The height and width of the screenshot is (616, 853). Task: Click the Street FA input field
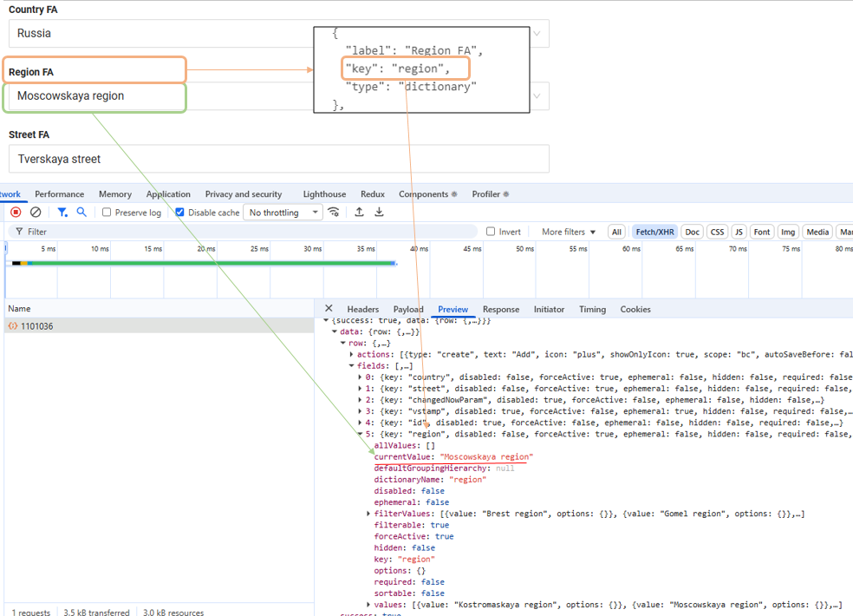[278, 159]
